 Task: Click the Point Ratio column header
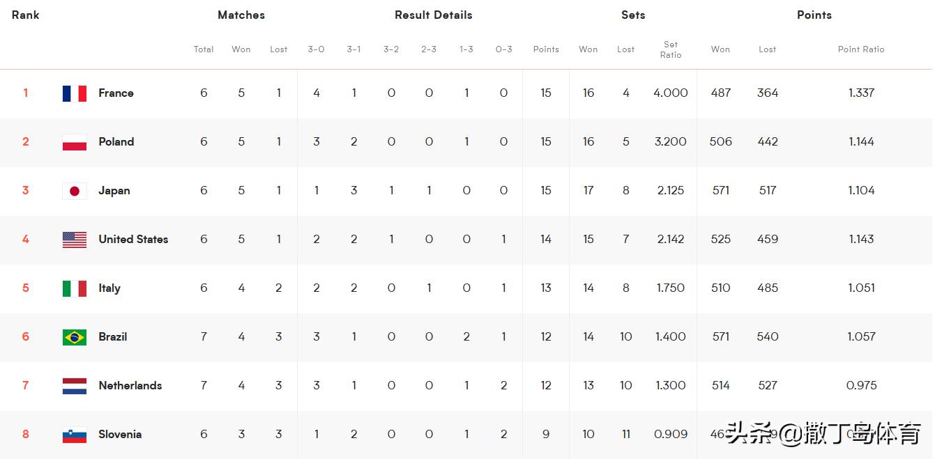pyautogui.click(x=861, y=49)
